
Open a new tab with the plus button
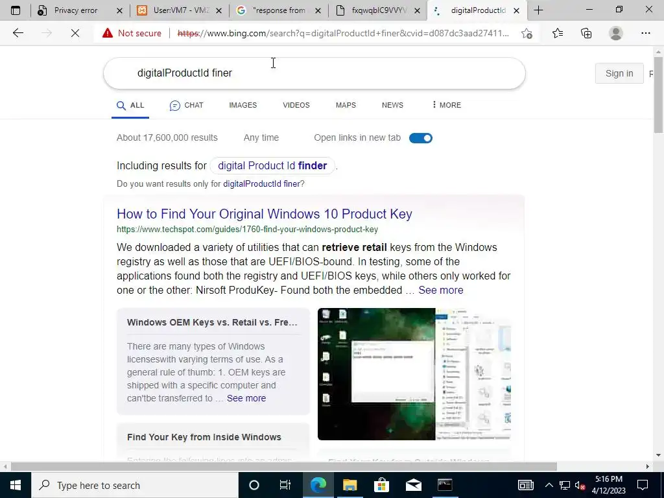point(538,10)
